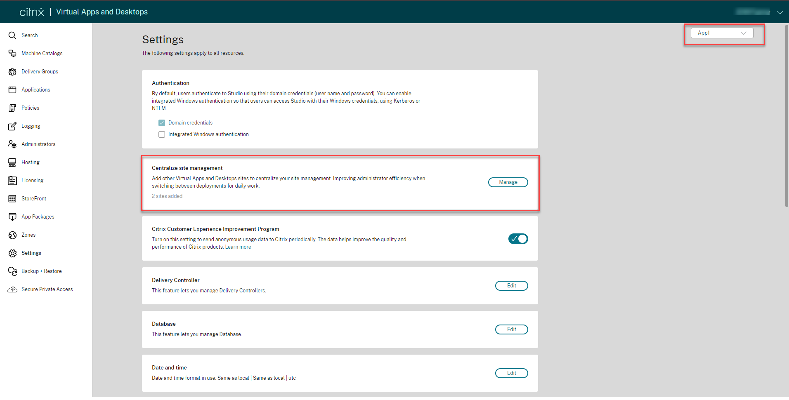Open the StoreFront section
The width and height of the screenshot is (789, 400).
pos(33,198)
